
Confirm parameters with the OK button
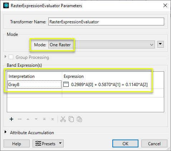[125, 143]
